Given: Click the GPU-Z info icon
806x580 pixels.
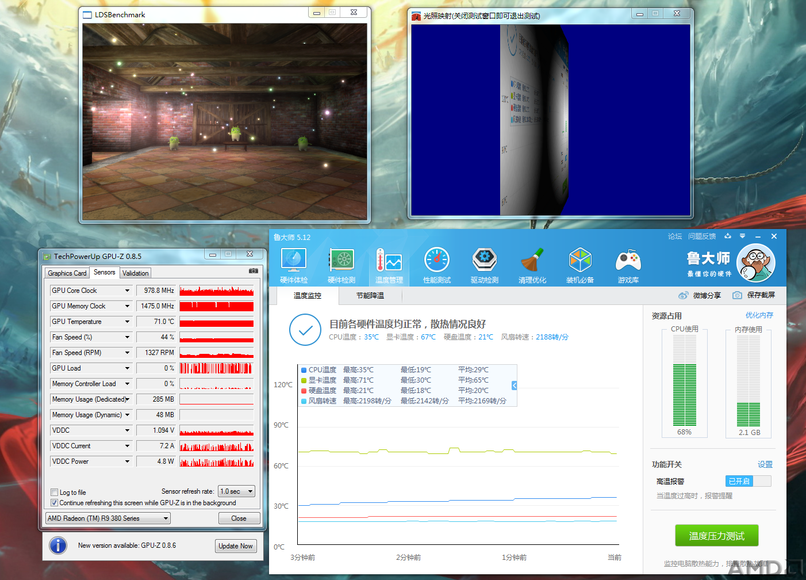Looking at the screenshot, I should pyautogui.click(x=58, y=545).
